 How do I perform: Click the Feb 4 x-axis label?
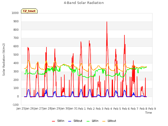108,109
